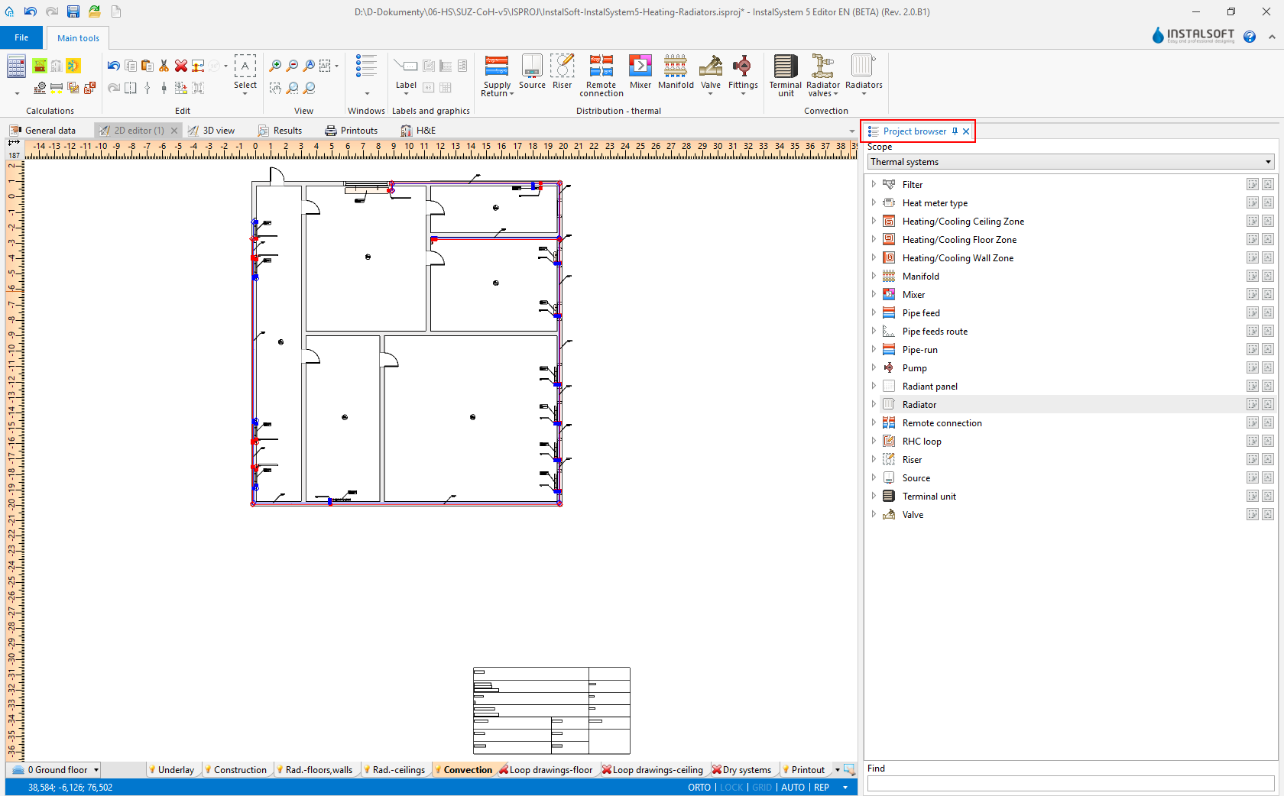Select the Terminal unit tool
This screenshot has width=1284, height=796.
(785, 75)
